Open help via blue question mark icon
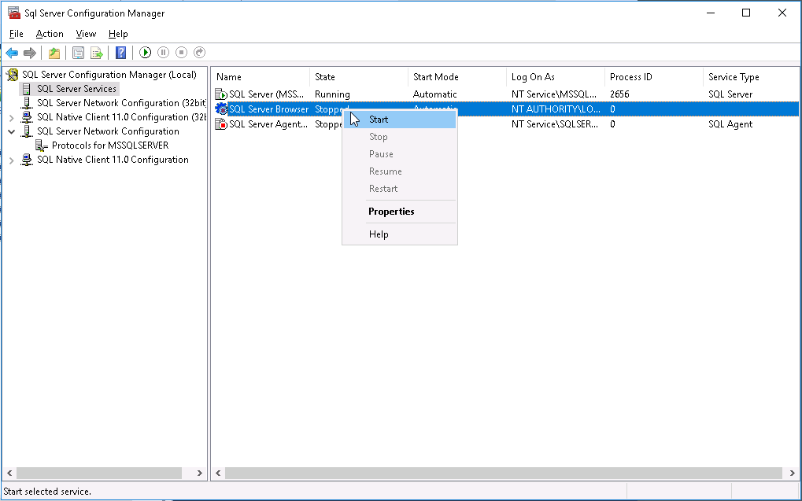 (x=120, y=53)
